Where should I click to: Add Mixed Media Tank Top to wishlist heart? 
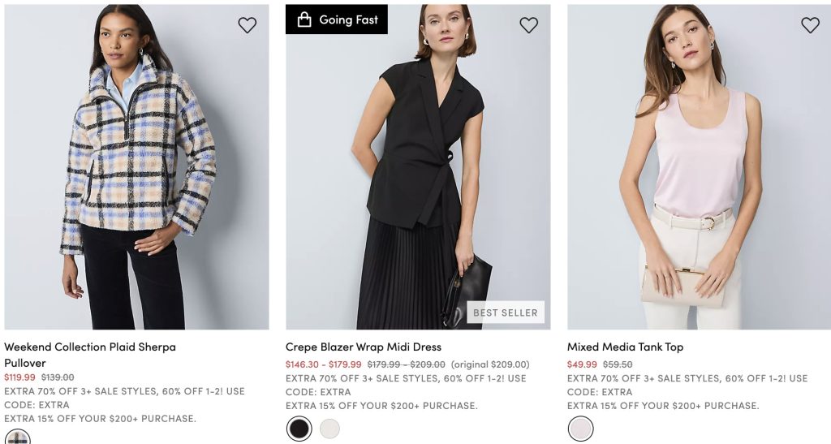(810, 25)
